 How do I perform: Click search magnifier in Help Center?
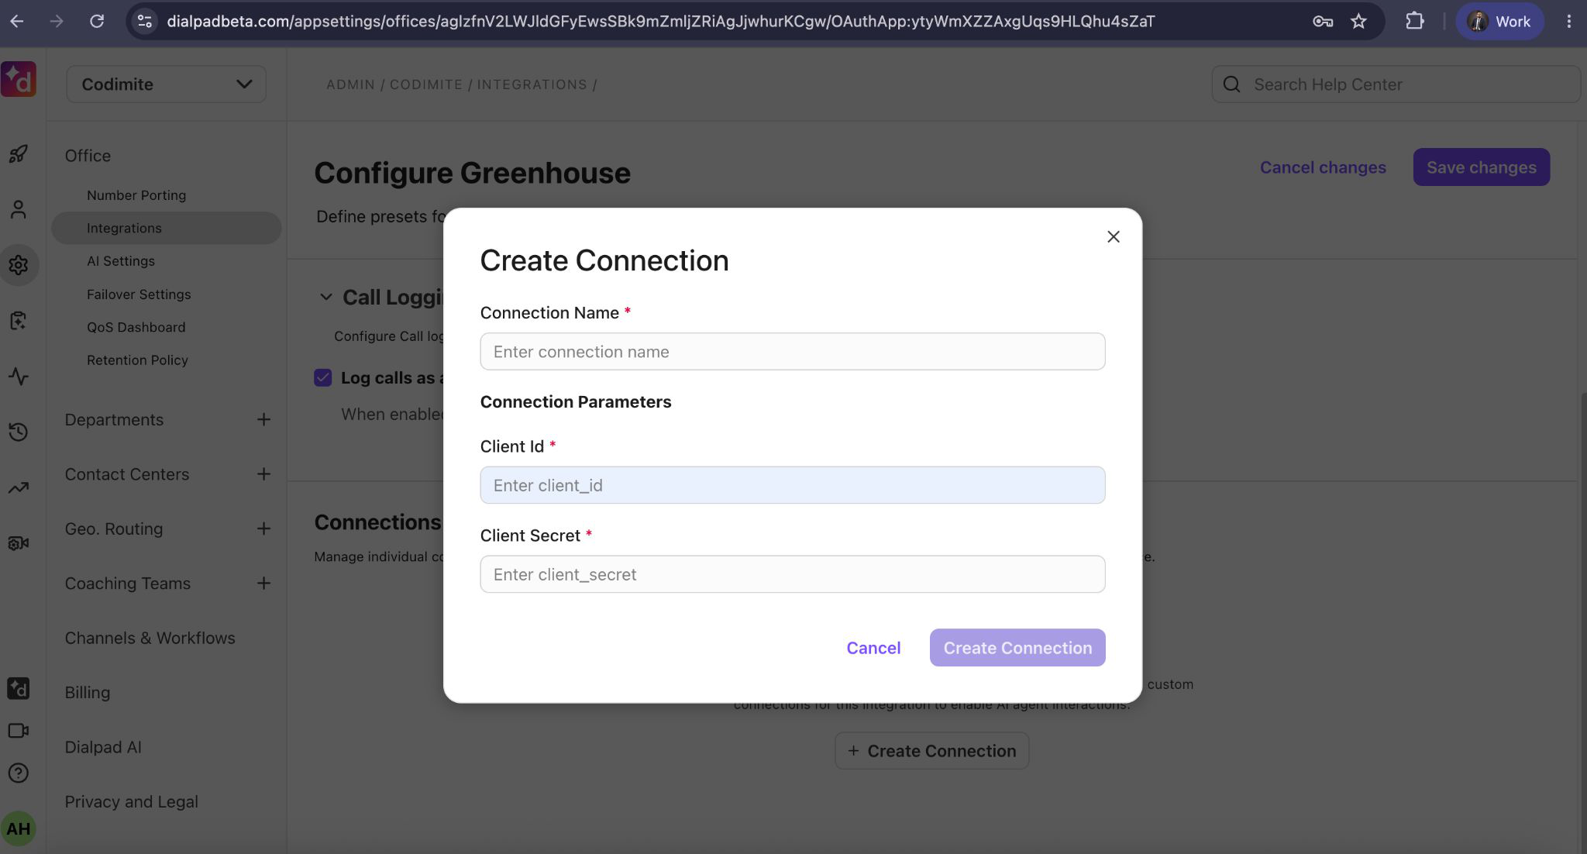(1232, 84)
